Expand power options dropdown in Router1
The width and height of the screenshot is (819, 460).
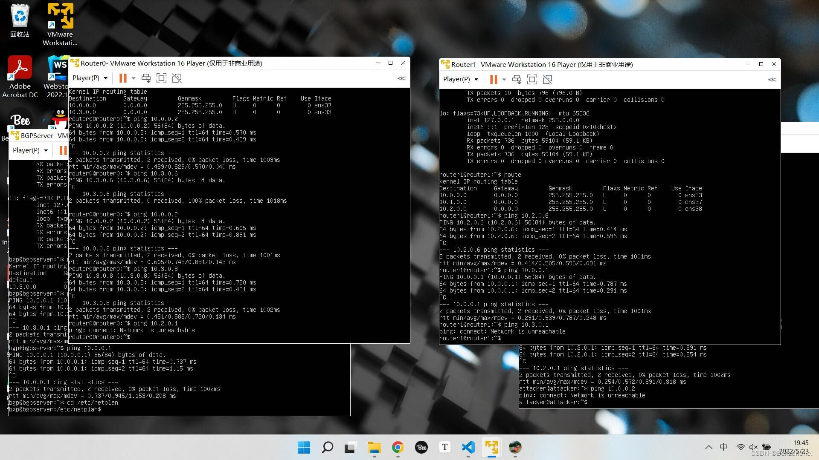point(504,80)
